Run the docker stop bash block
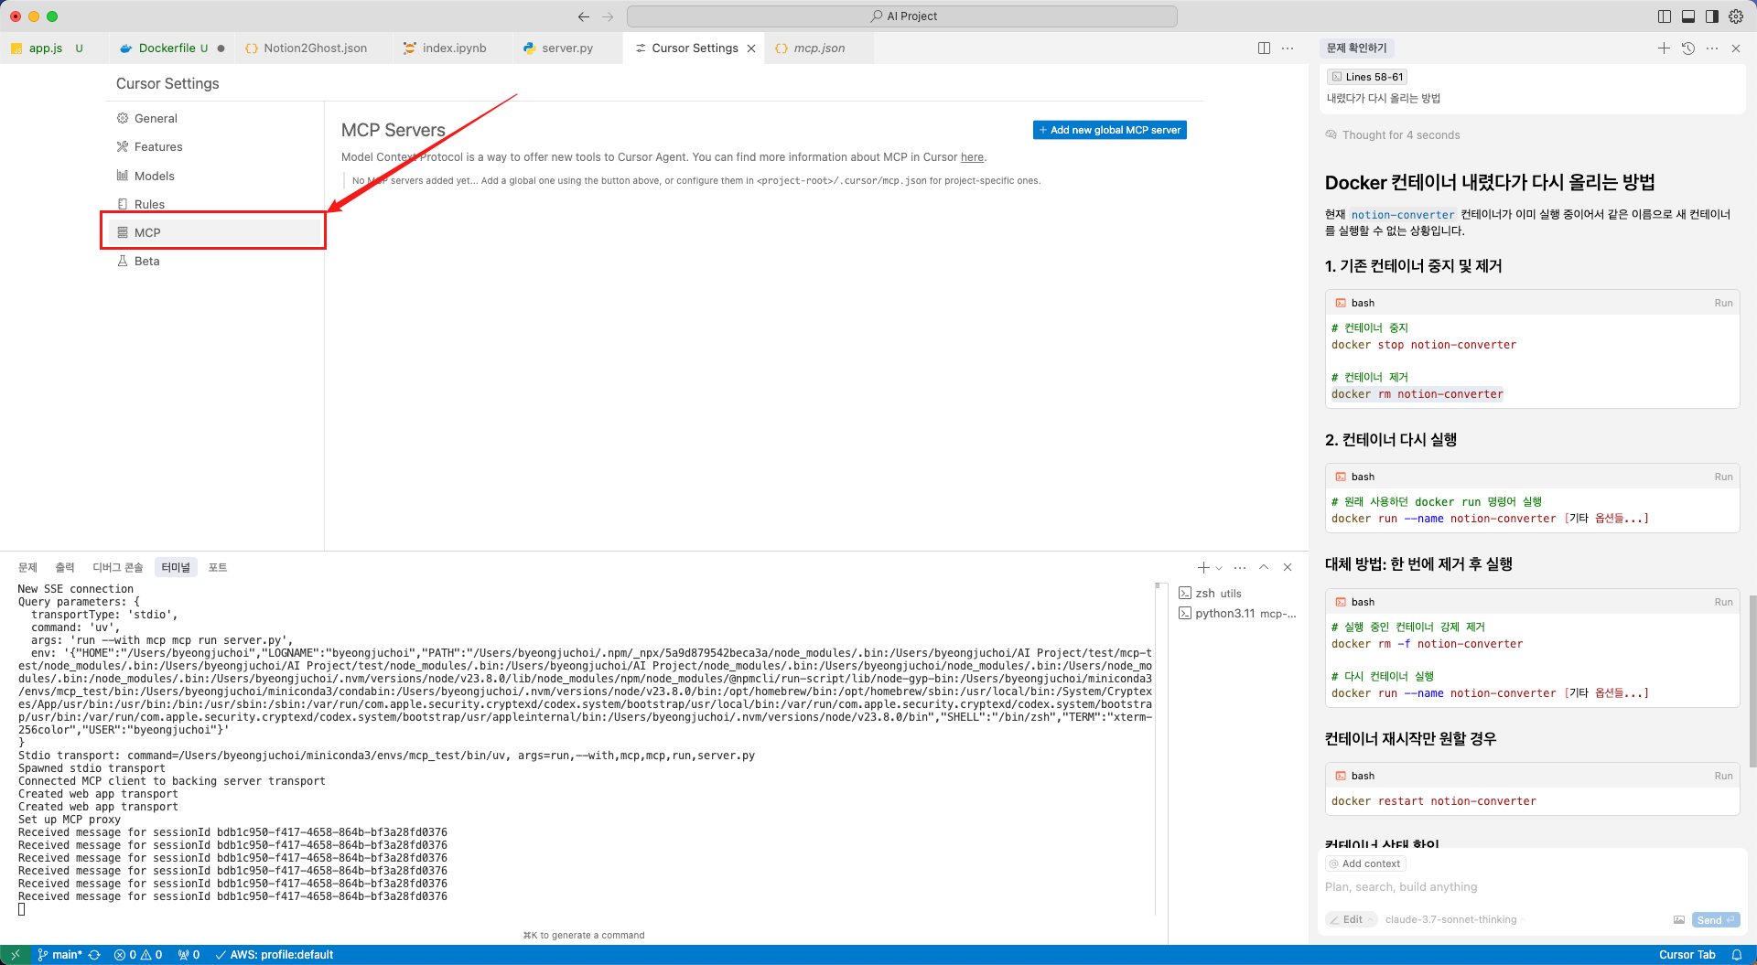The width and height of the screenshot is (1757, 965). [x=1723, y=303]
